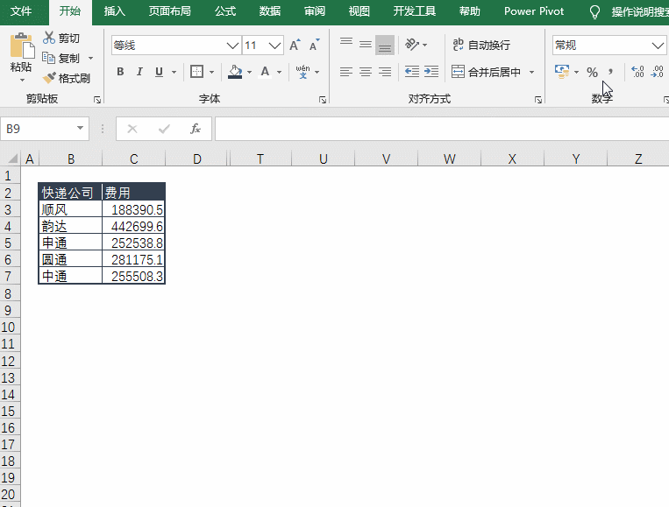The height and width of the screenshot is (507, 669).
Task: Switch to the Insert (插入) tab
Action: (114, 11)
